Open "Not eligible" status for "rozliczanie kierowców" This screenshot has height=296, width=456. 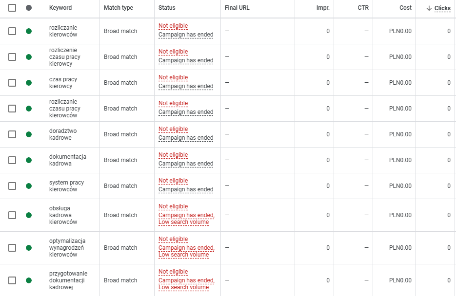click(x=173, y=26)
